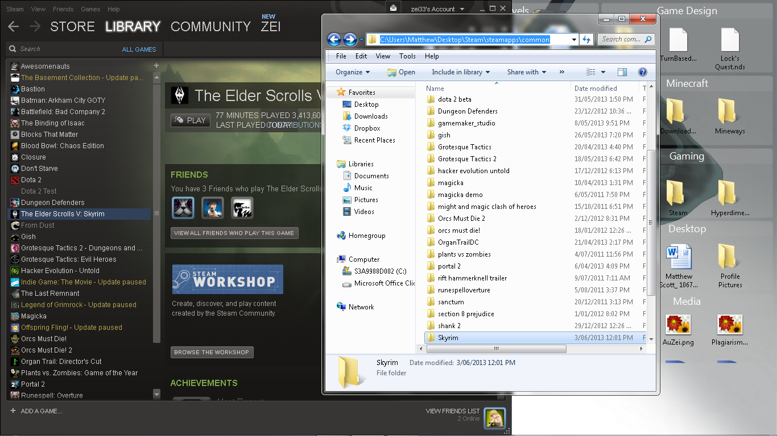Click VIEW ALL FRIENDS WHO PLAY THIS GAME

[234, 233]
